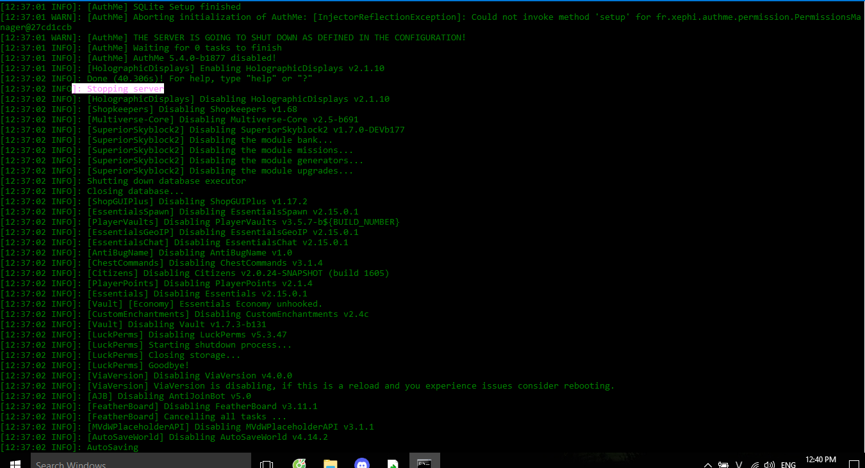Click 'Disabling PlayerPoints v2.1.4' line
This screenshot has width=865, height=468.
(156, 284)
